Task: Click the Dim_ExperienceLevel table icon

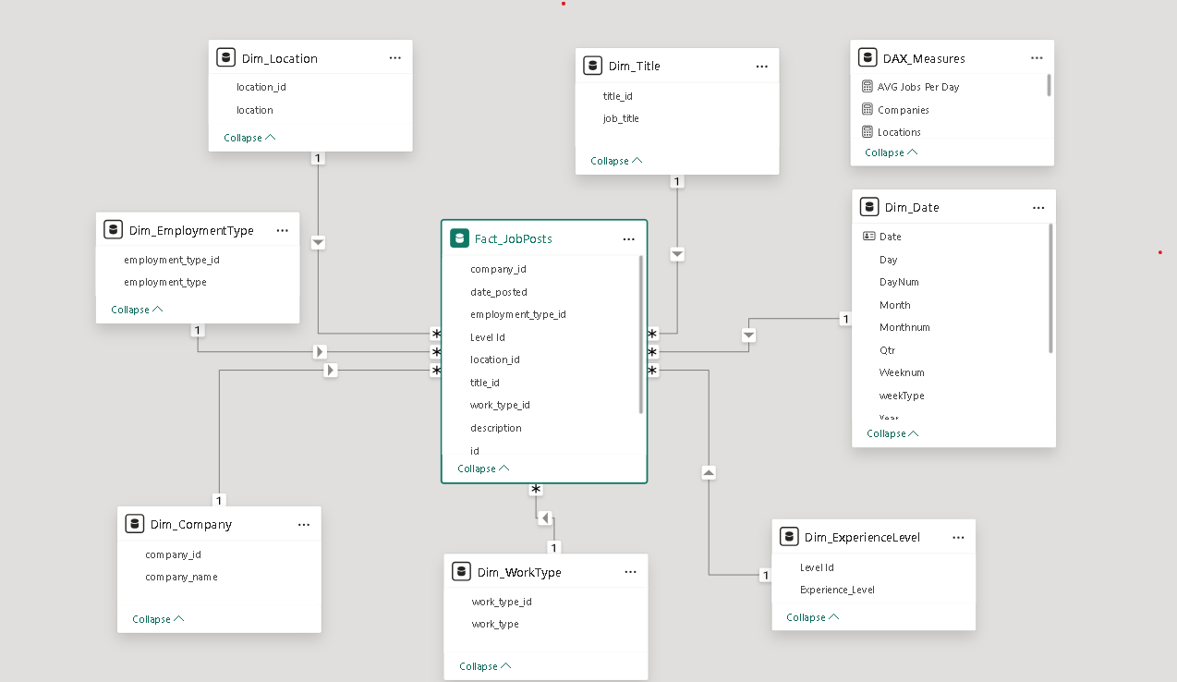Action: click(x=788, y=536)
